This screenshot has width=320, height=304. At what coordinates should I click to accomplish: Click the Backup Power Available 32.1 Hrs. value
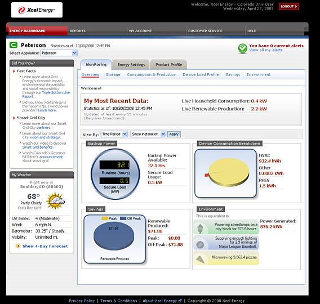(x=157, y=166)
